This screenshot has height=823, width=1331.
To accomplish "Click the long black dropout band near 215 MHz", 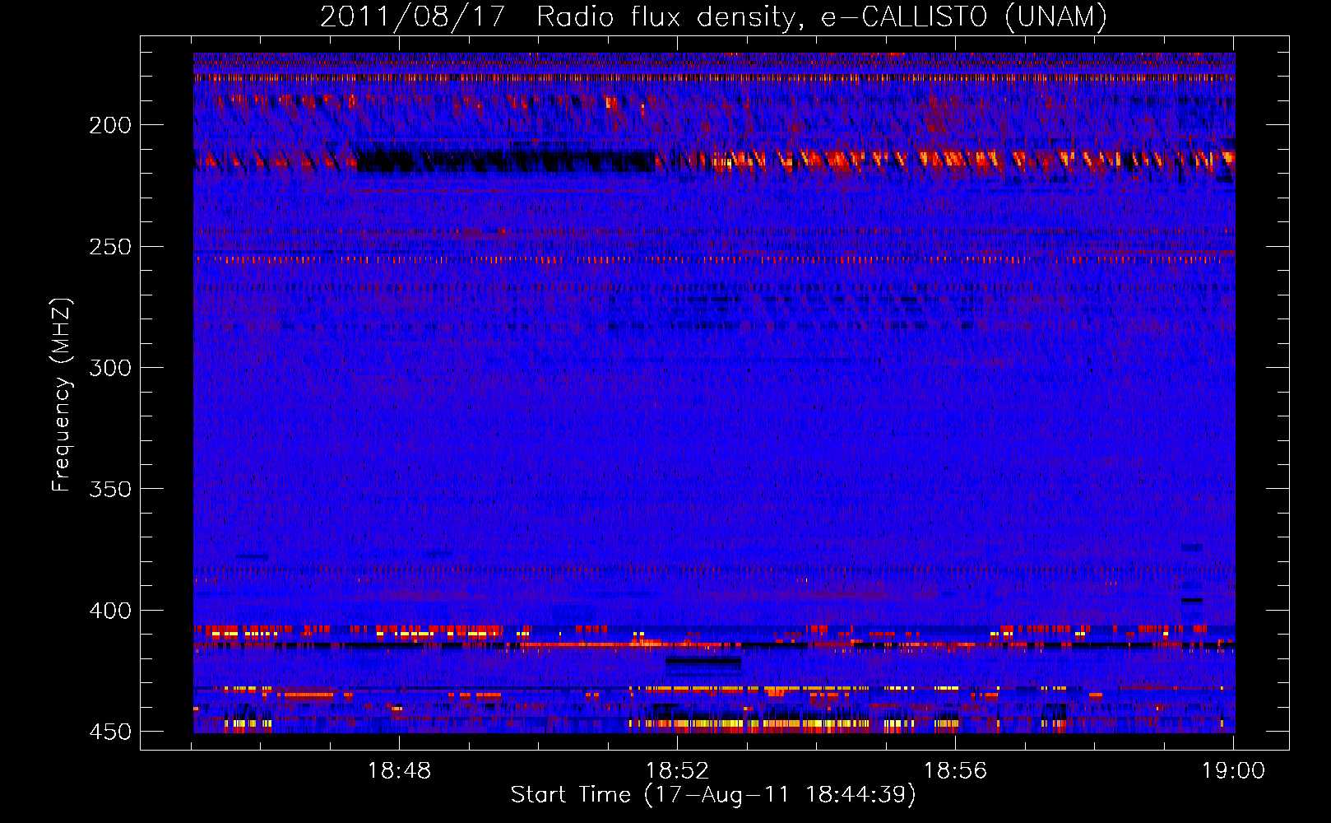I will pos(506,159).
